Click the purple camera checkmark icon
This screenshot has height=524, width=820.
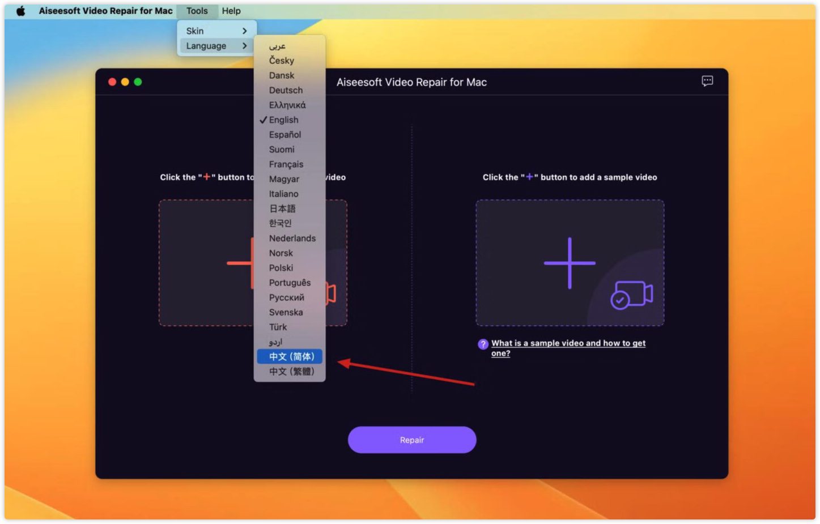point(631,295)
